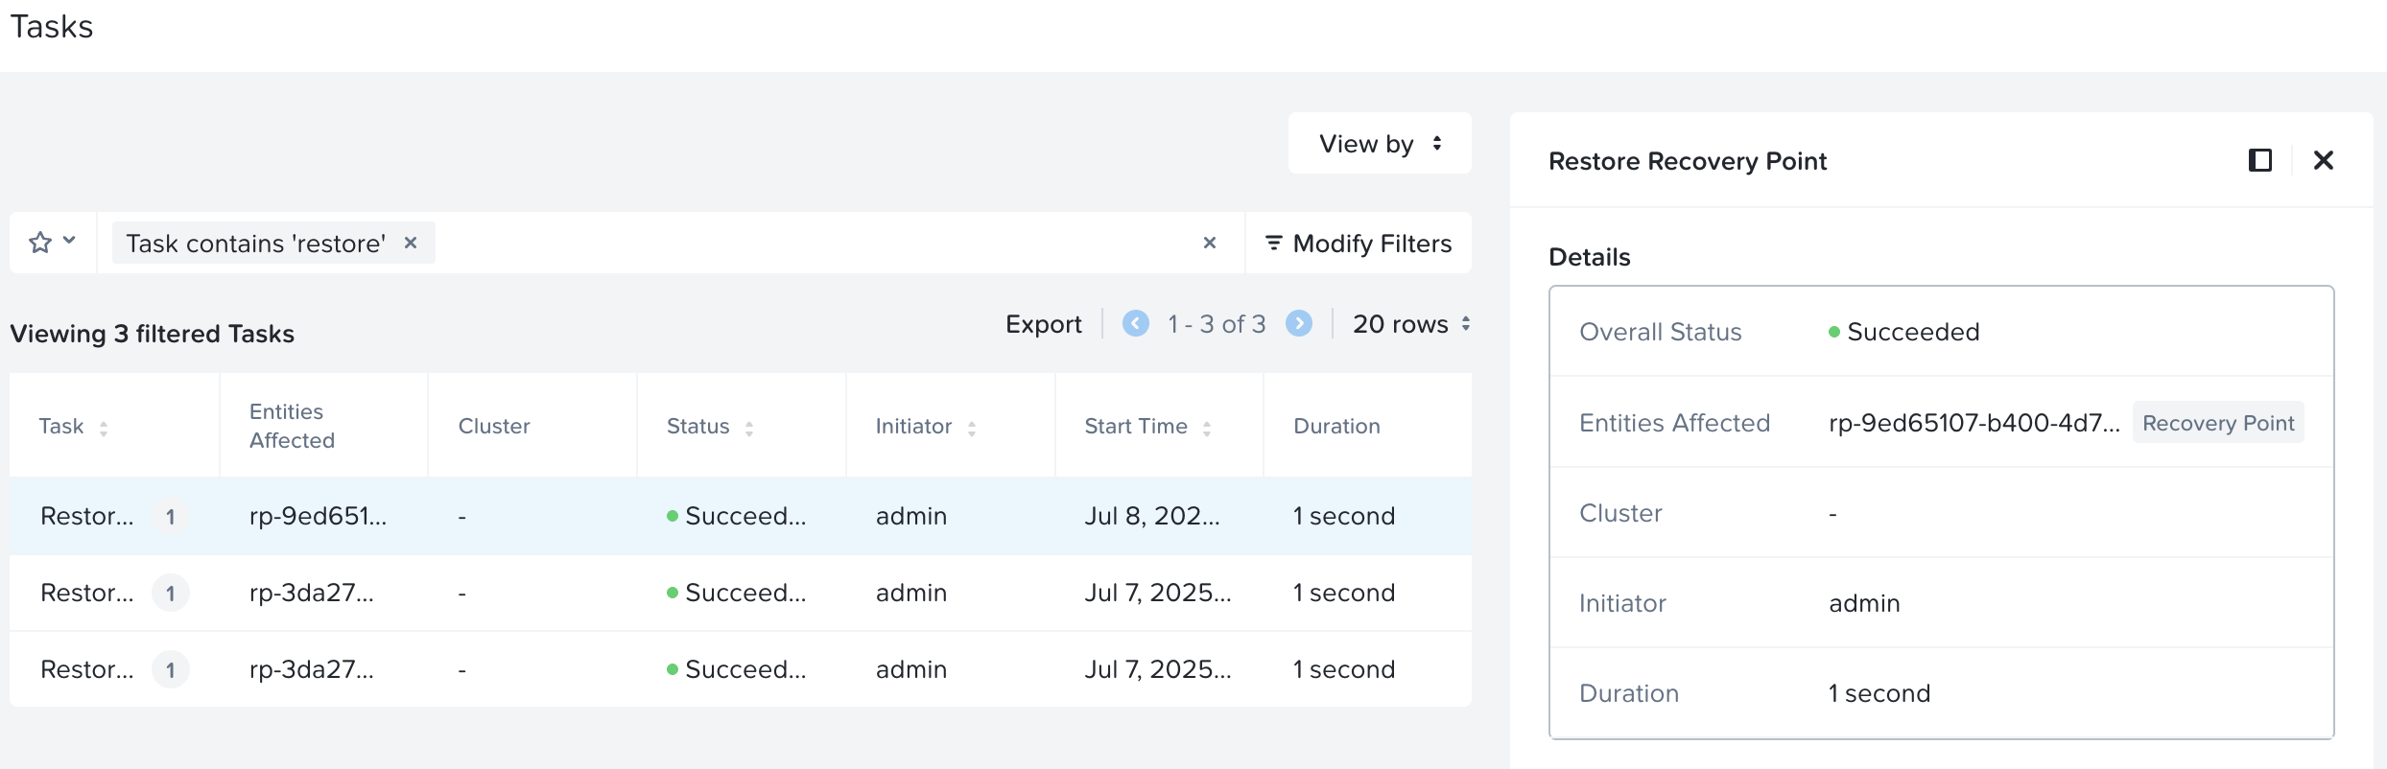The height and width of the screenshot is (769, 2387).
Task: Click the Recovery Point tag in details
Action: pyautogui.click(x=2217, y=423)
